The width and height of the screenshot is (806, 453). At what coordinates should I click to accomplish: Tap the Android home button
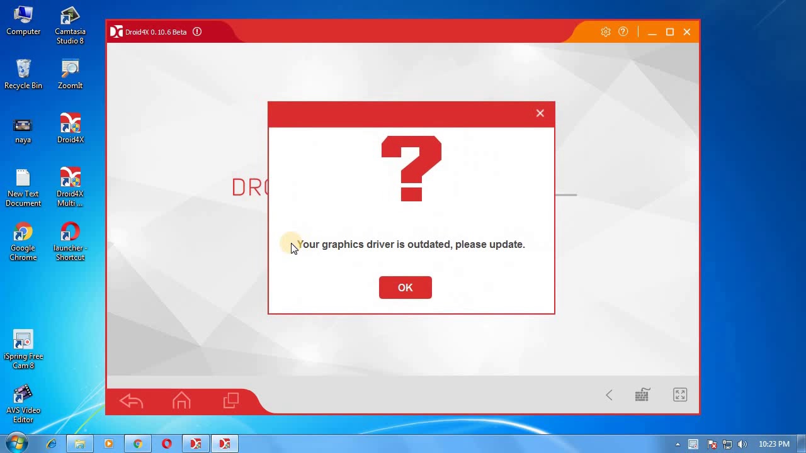click(181, 401)
